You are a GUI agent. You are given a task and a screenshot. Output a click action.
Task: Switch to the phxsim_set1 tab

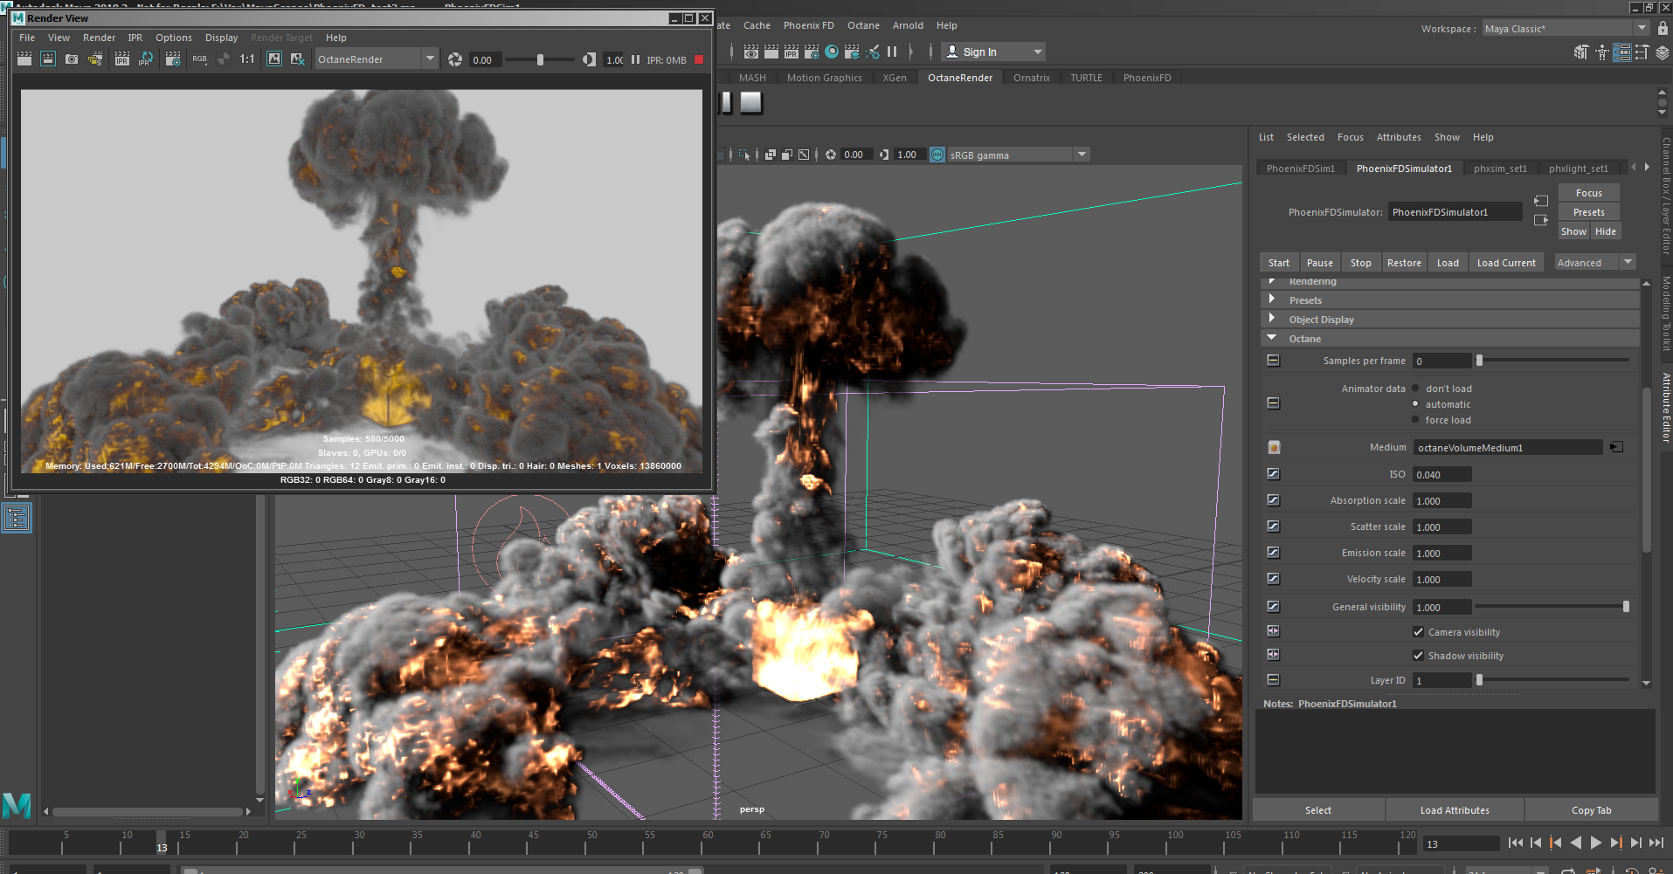coord(1500,169)
